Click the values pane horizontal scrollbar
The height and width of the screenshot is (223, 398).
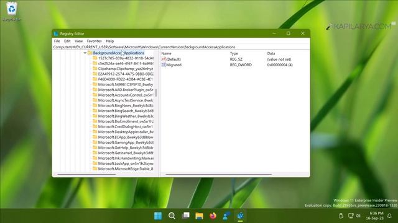pos(218,174)
